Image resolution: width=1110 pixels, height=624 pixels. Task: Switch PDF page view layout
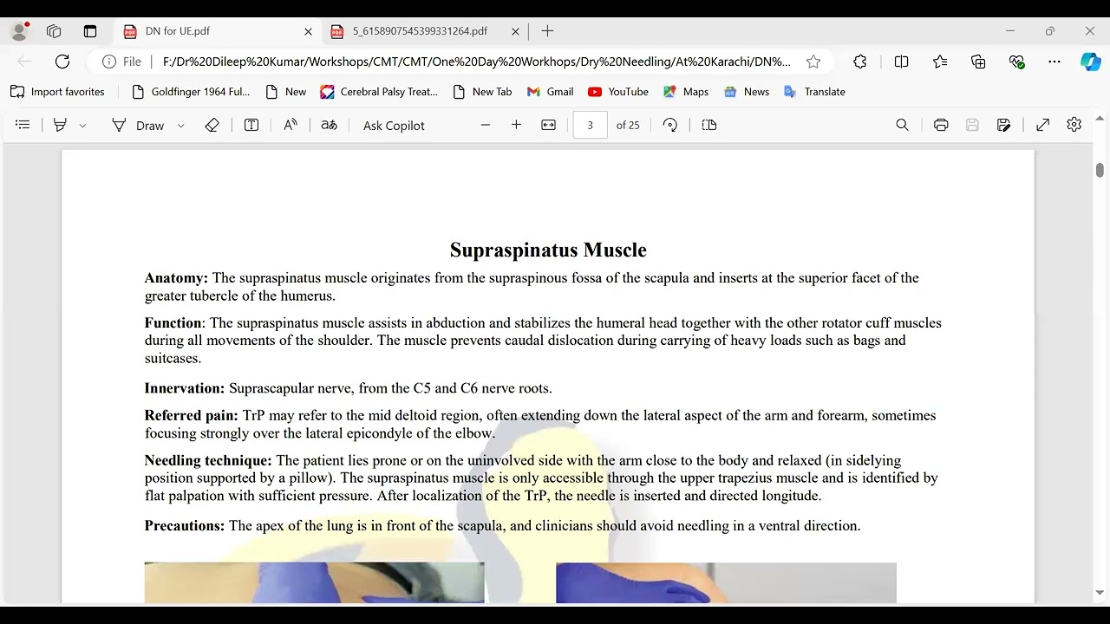[x=709, y=125]
